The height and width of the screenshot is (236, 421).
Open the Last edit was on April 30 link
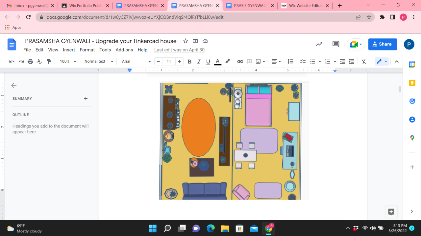[x=179, y=50]
